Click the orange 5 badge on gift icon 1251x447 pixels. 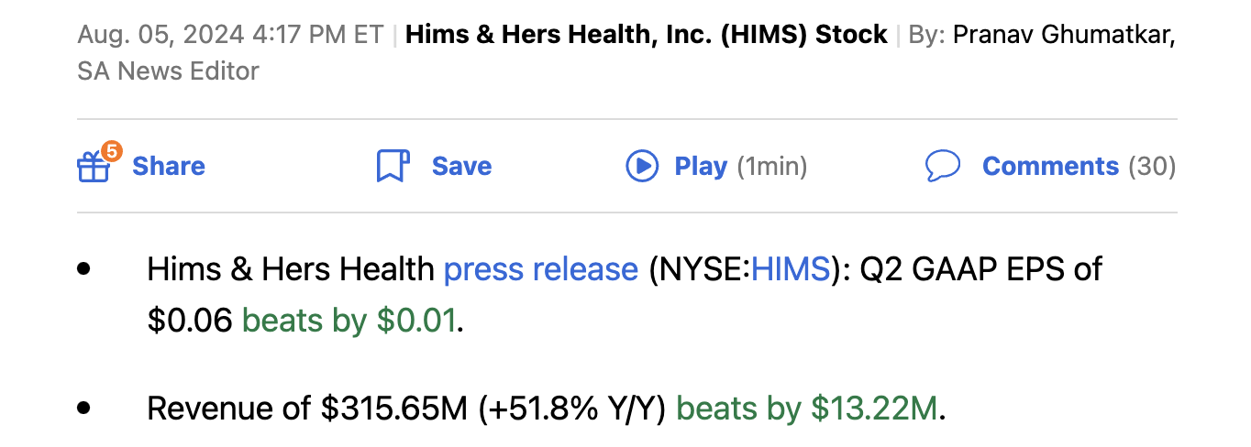111,151
